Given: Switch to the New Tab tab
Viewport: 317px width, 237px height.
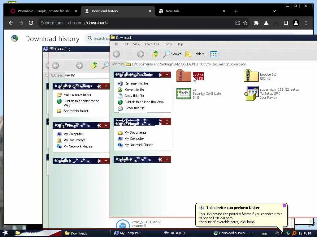Looking at the screenshot, I should [x=192, y=11].
